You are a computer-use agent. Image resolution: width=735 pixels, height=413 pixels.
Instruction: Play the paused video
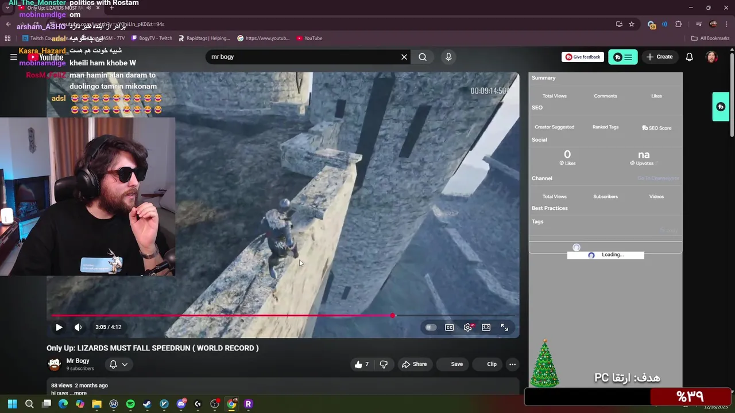59,327
